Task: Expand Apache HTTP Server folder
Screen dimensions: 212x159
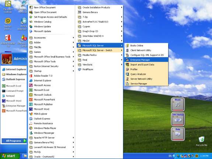Action: click(52, 138)
